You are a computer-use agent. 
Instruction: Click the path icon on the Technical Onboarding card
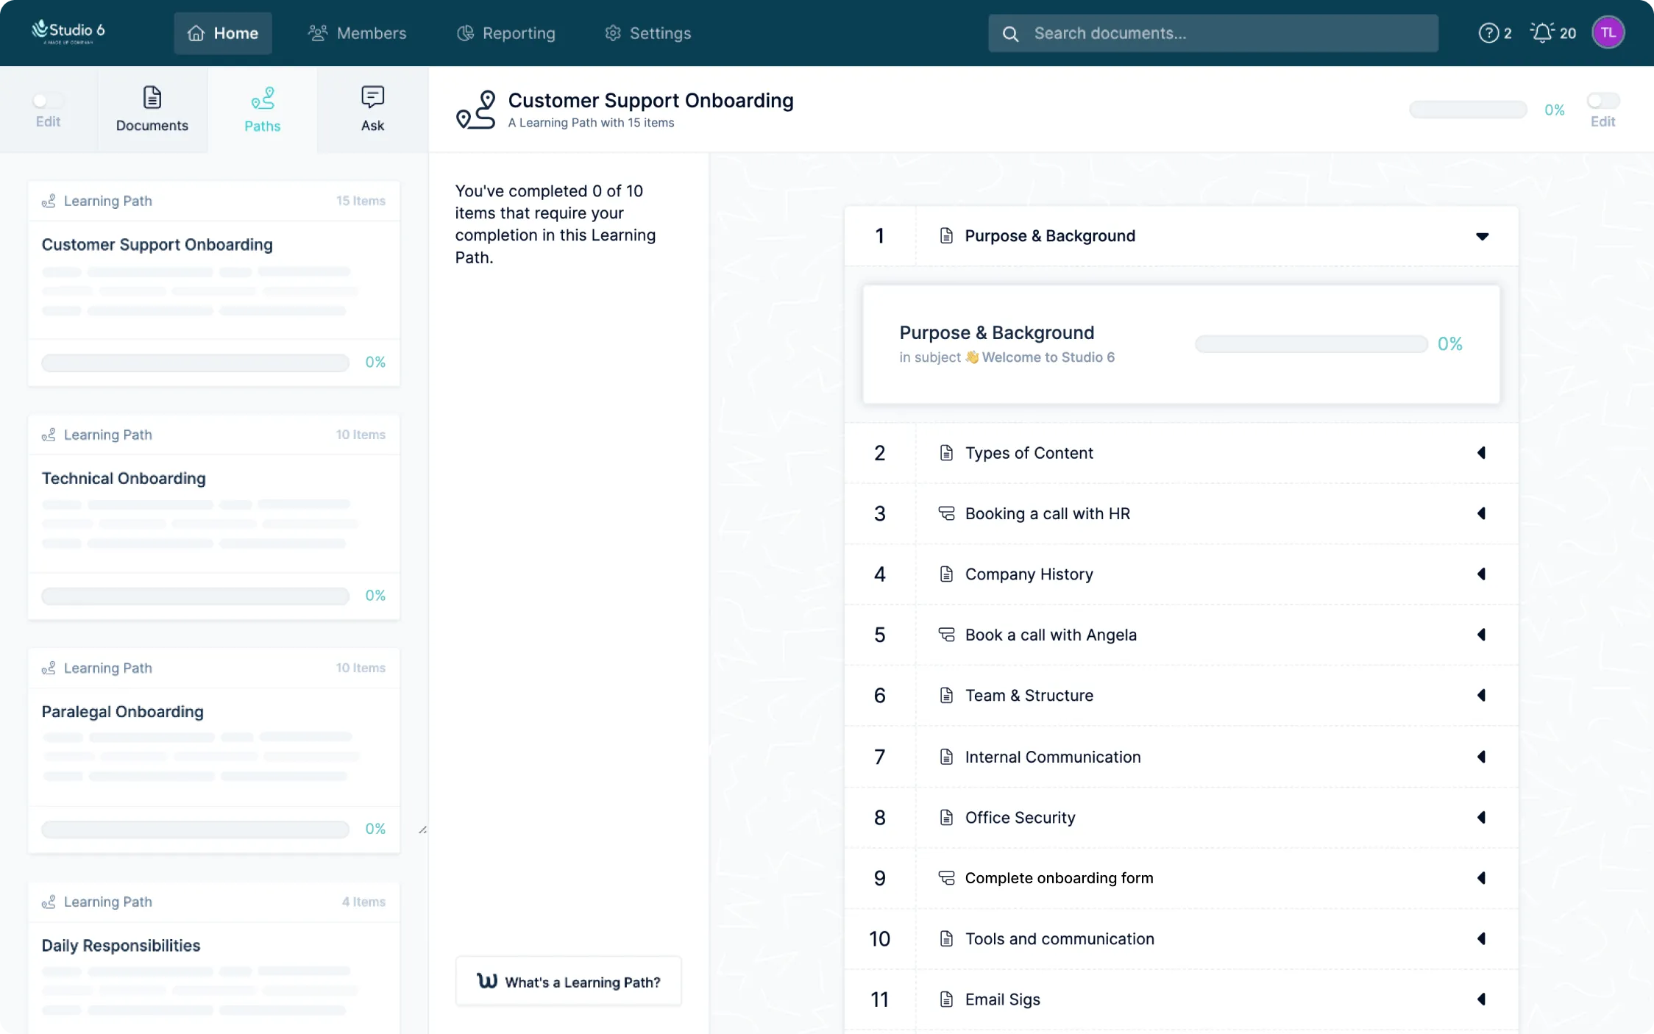point(49,435)
